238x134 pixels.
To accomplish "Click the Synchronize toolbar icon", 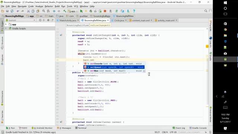I will (x=12, y=11).
